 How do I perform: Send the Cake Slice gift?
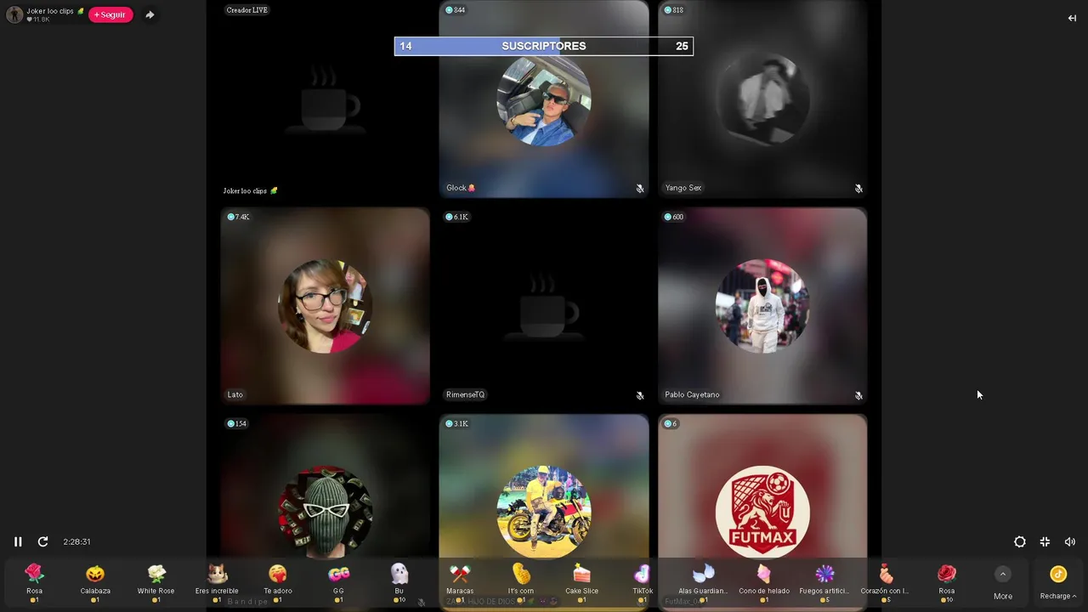[x=582, y=583]
